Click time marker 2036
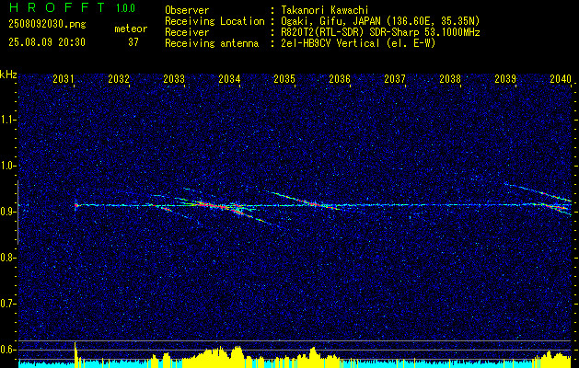The height and width of the screenshot is (368, 579). tap(340, 79)
